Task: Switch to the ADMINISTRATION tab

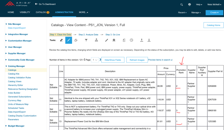Action: [64, 12]
